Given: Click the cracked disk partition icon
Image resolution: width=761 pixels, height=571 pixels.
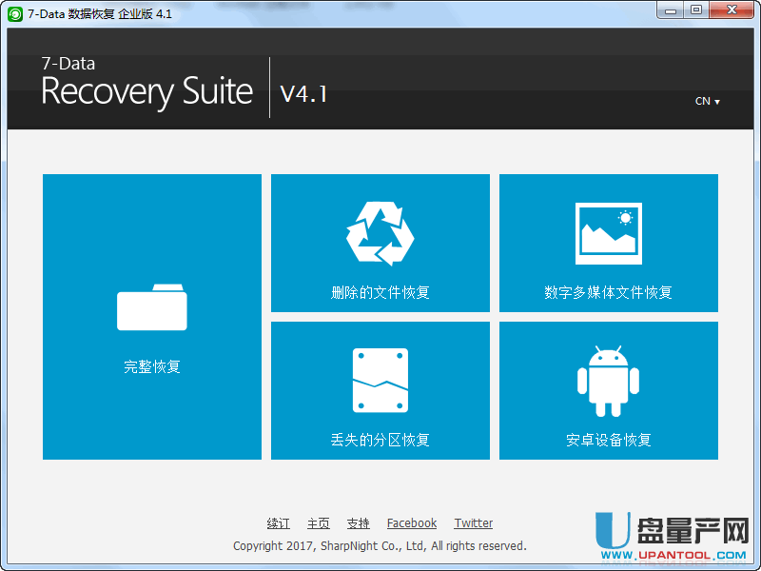Looking at the screenshot, I should pyautogui.click(x=380, y=381).
